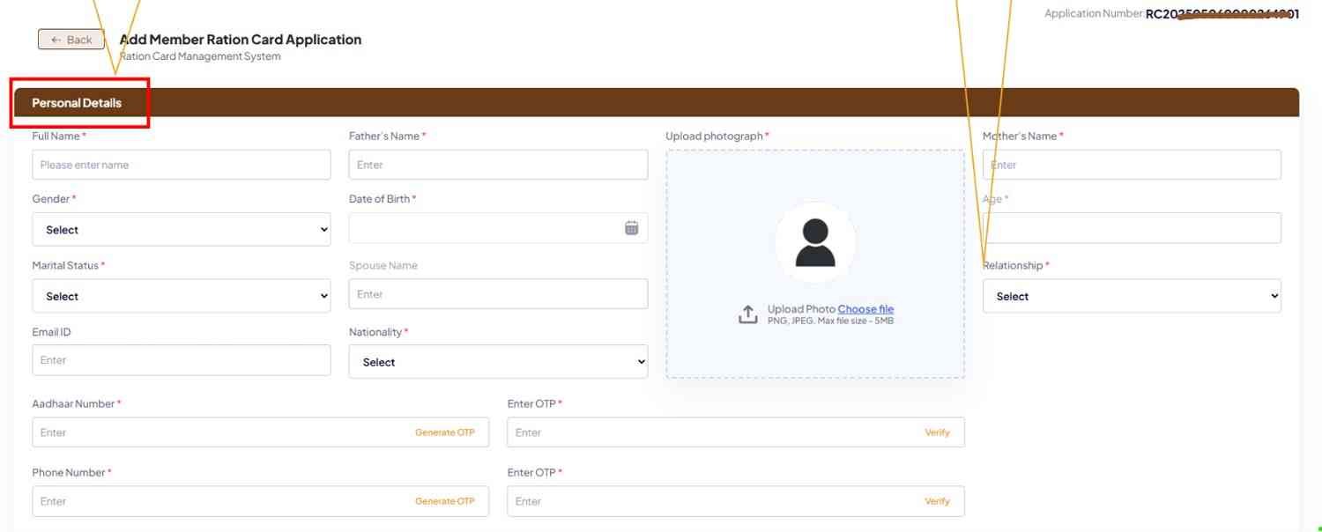Focus the Mother's Name input field
1322x532 pixels.
[1132, 165]
